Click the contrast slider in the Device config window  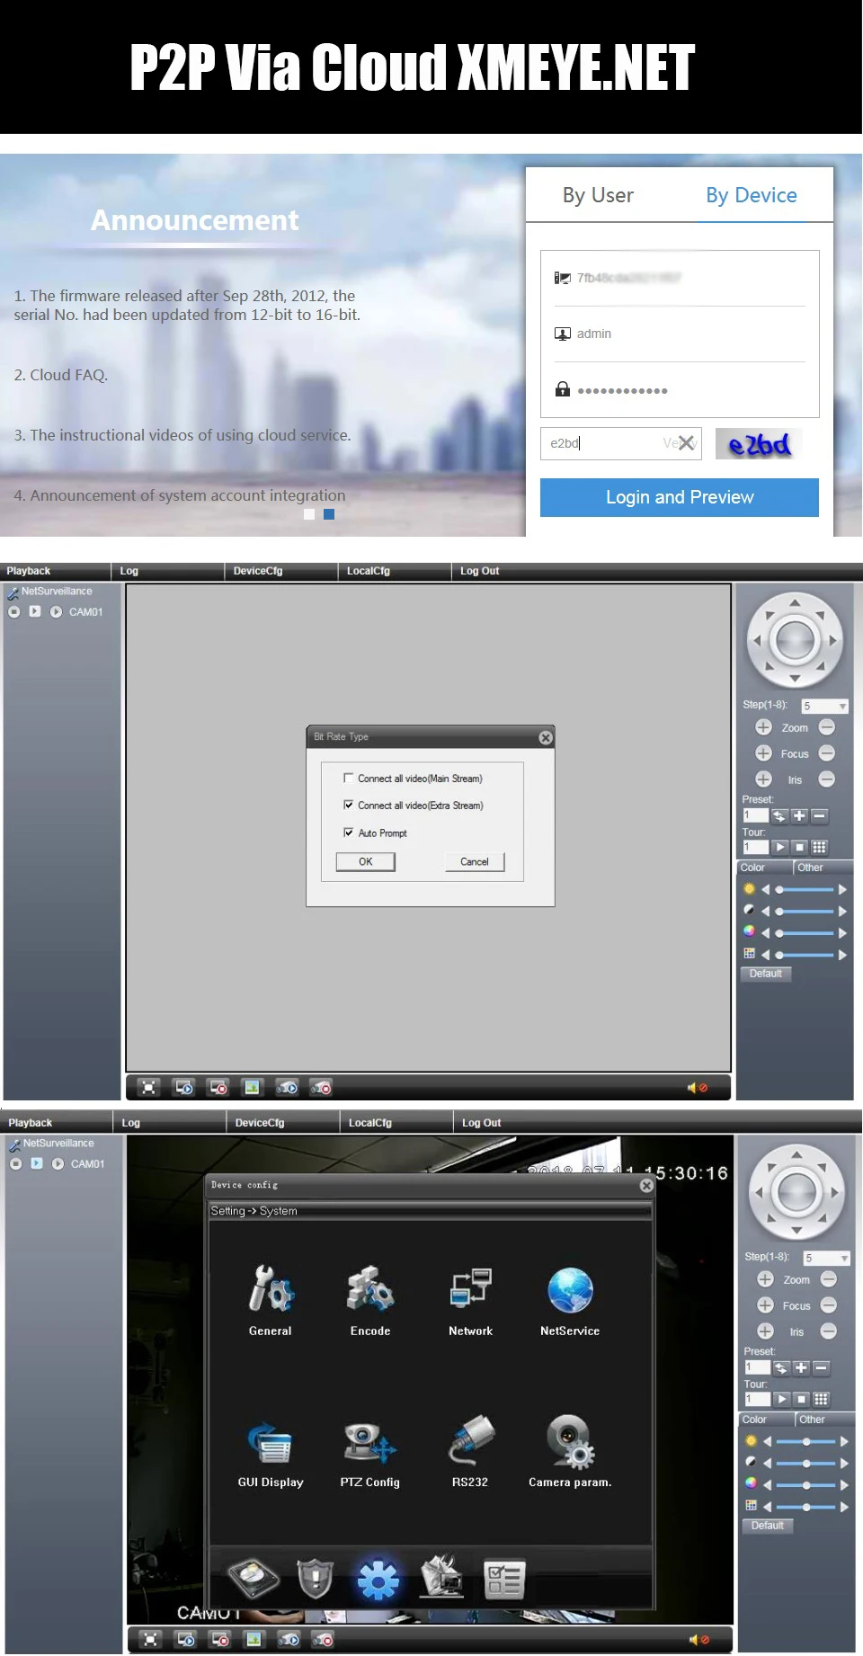pyautogui.click(x=805, y=1463)
